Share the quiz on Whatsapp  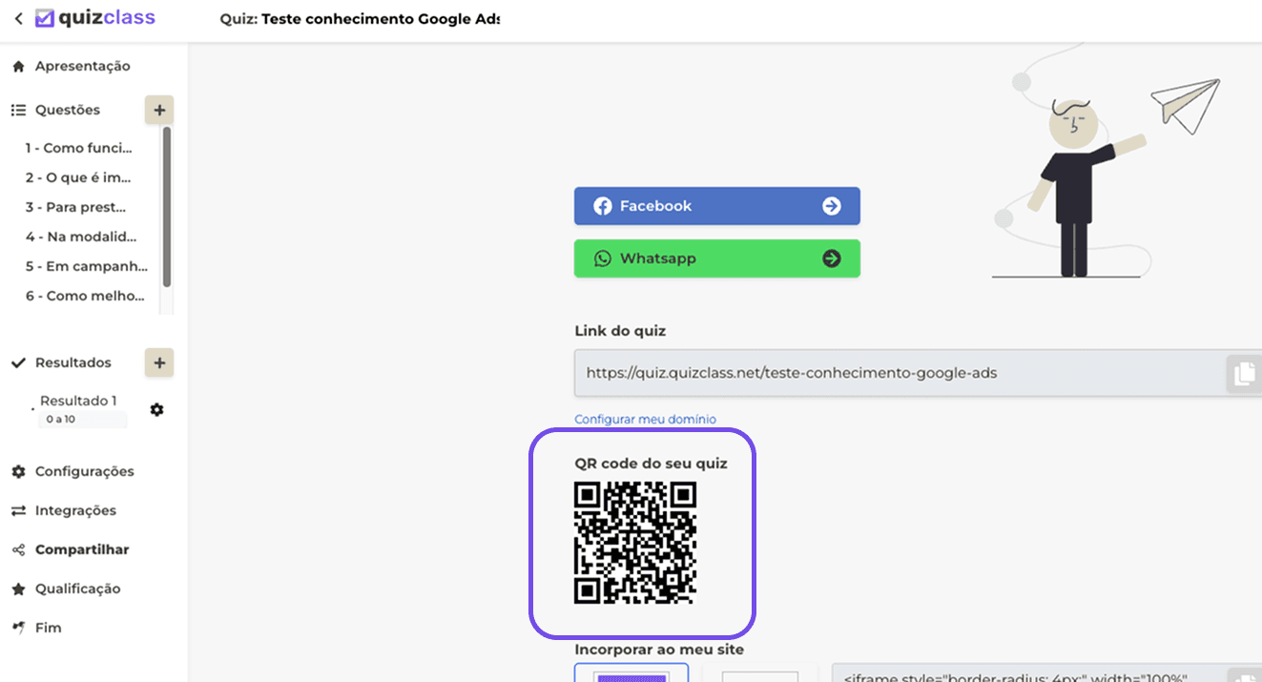coord(717,258)
